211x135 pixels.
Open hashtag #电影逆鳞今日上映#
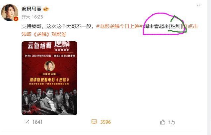pos(119,26)
